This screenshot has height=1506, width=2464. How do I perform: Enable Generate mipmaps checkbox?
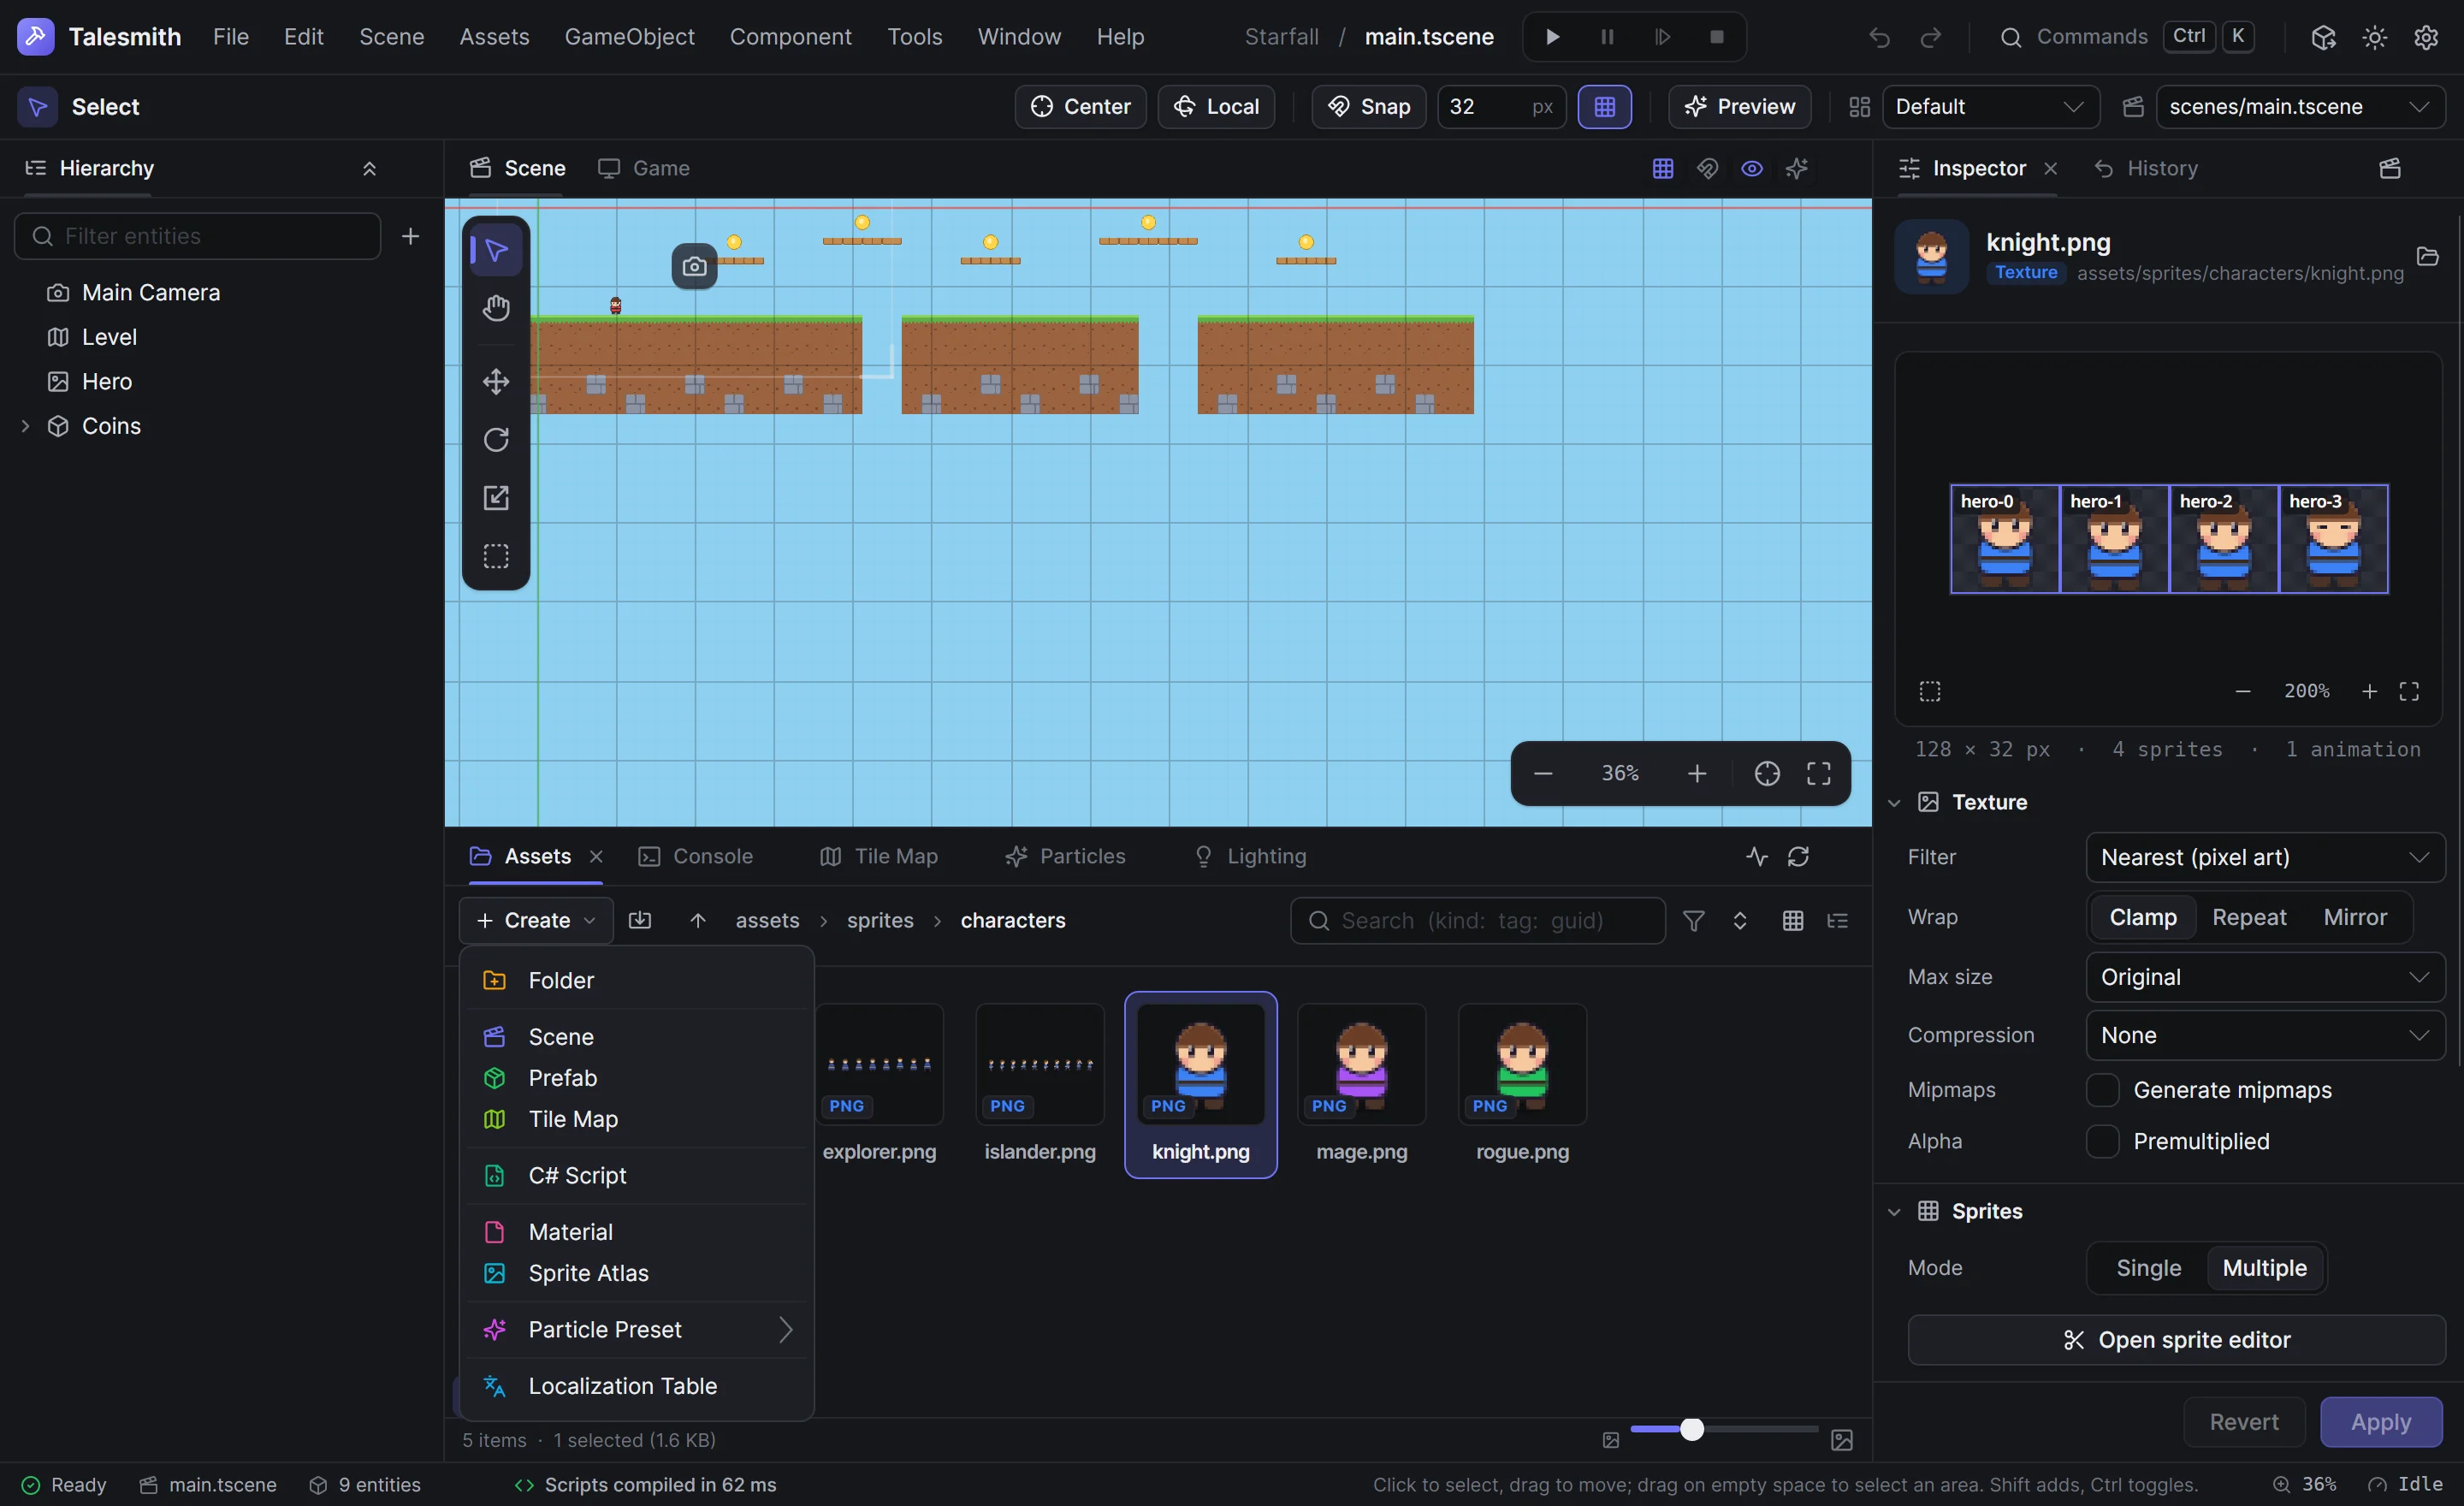2102,1090
